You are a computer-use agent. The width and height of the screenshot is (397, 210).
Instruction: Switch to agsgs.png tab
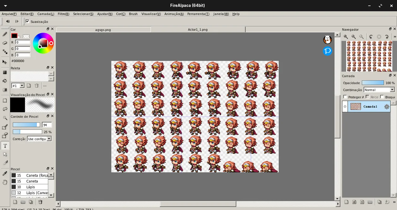tap(103, 30)
